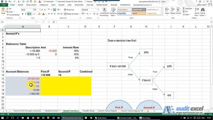The image size is (213, 120).
Task: Click the Cut scissors button
Action: (x=9, y=9)
